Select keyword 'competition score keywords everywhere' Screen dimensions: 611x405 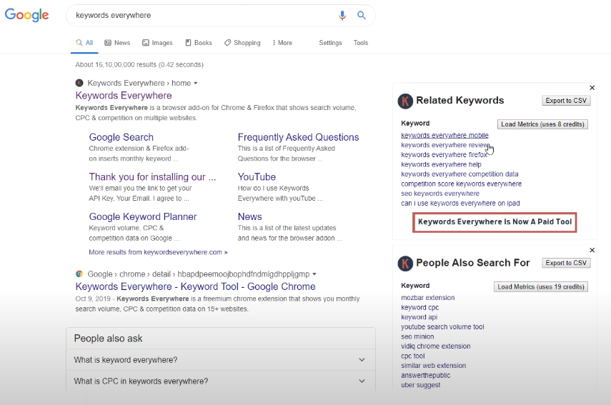coord(462,184)
